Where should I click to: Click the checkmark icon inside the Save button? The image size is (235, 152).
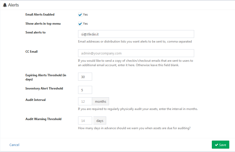pos(217,144)
